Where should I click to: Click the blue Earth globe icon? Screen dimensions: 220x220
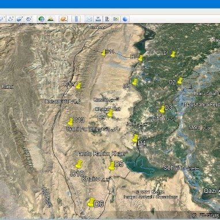(125, 19)
